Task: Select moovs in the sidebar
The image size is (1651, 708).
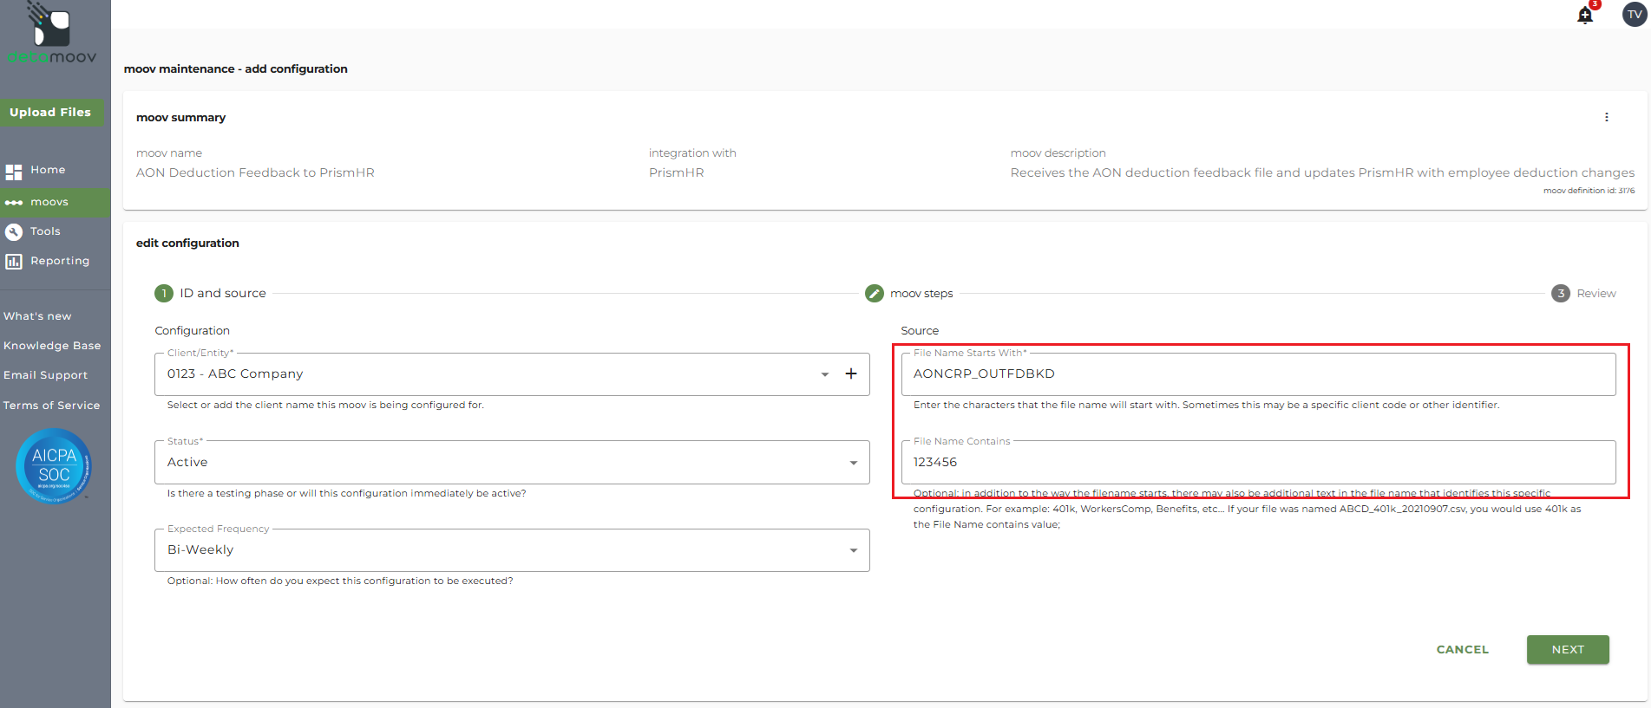Action: (x=49, y=202)
